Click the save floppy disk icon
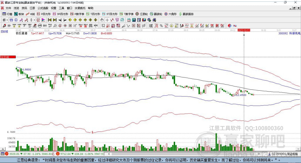Screen dimensions: 301x163 pos(144,20)
